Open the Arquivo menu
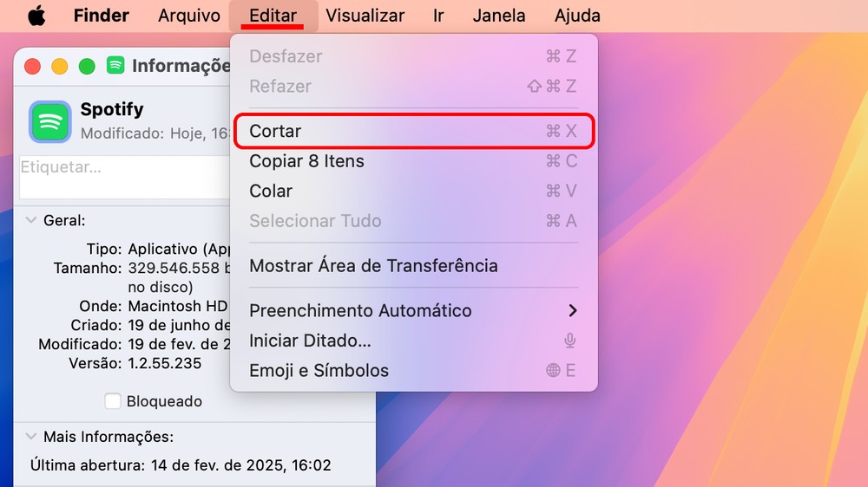Screen dimensions: 868x487 click(189, 16)
